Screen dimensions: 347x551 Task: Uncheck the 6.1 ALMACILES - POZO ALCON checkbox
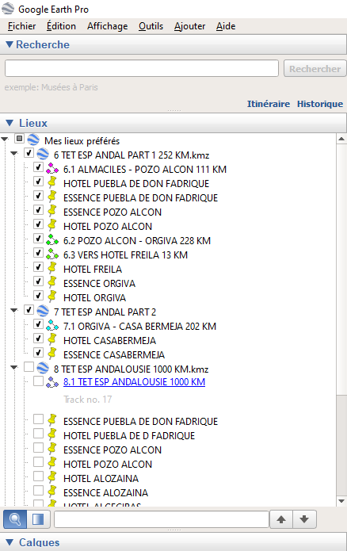(38, 167)
